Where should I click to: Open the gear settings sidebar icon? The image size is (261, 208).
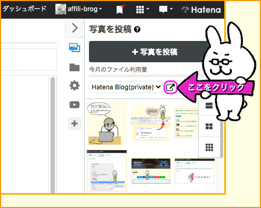click(x=75, y=86)
